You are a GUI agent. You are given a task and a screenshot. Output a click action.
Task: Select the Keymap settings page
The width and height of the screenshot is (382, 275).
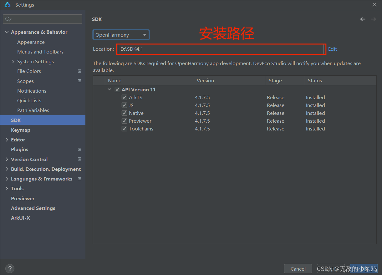pos(21,130)
